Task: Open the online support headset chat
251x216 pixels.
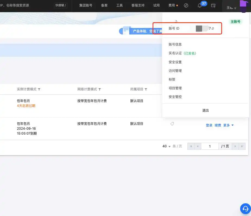Action: click(x=245, y=208)
